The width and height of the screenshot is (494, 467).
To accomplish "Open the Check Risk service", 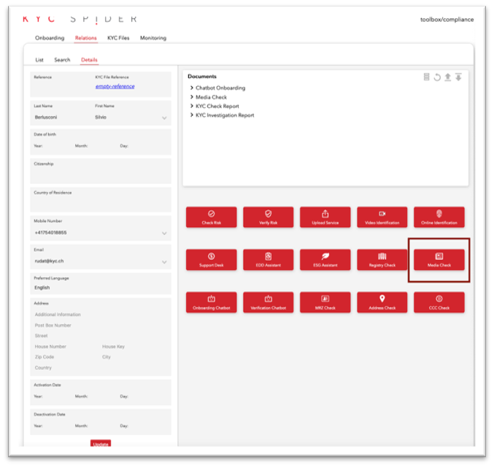I will 211,217.
